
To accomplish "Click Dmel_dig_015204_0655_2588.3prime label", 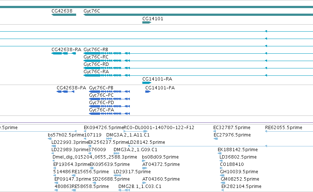I will coord(95,157).
